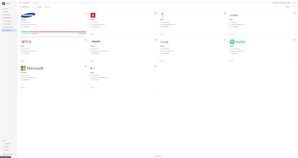Viewport: 298px width, 158px height.
Task: Switch to Grid view
Action: (39, 7)
